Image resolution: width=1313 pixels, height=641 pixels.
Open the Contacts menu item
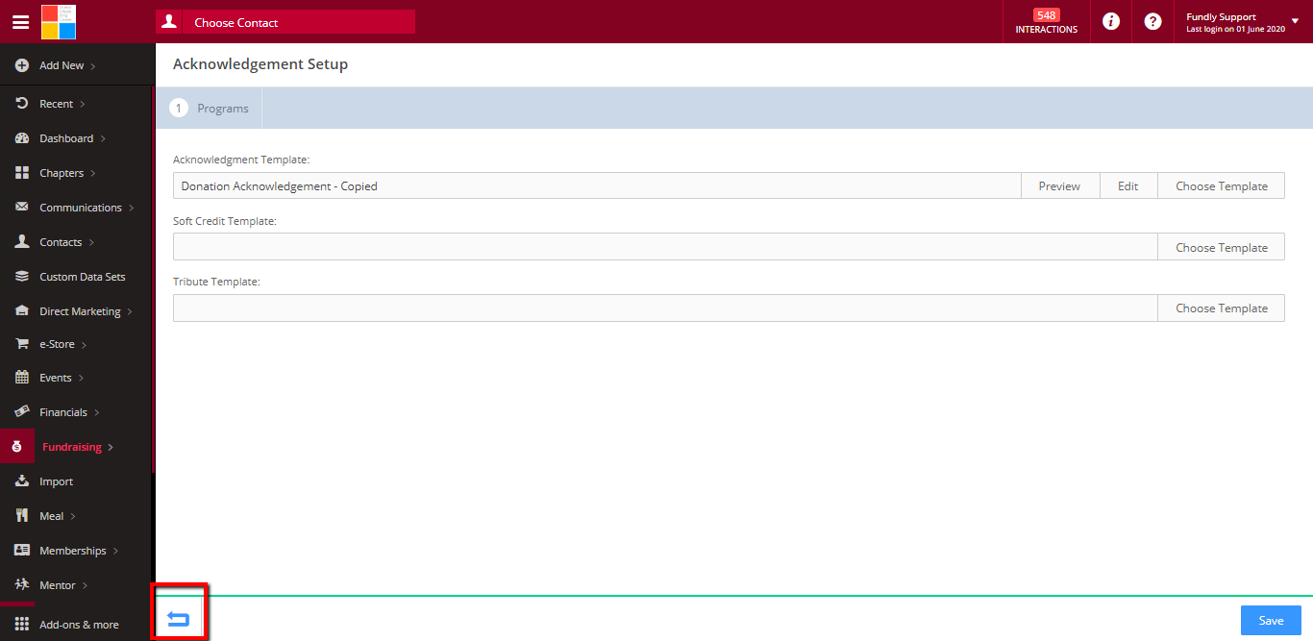pos(61,242)
